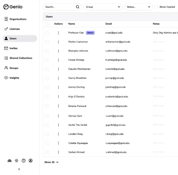Select Claudia Wonkleman's row checkbox

click(47, 69)
